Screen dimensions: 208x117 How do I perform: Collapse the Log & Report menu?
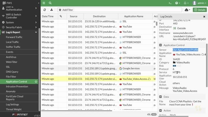pos(19,32)
